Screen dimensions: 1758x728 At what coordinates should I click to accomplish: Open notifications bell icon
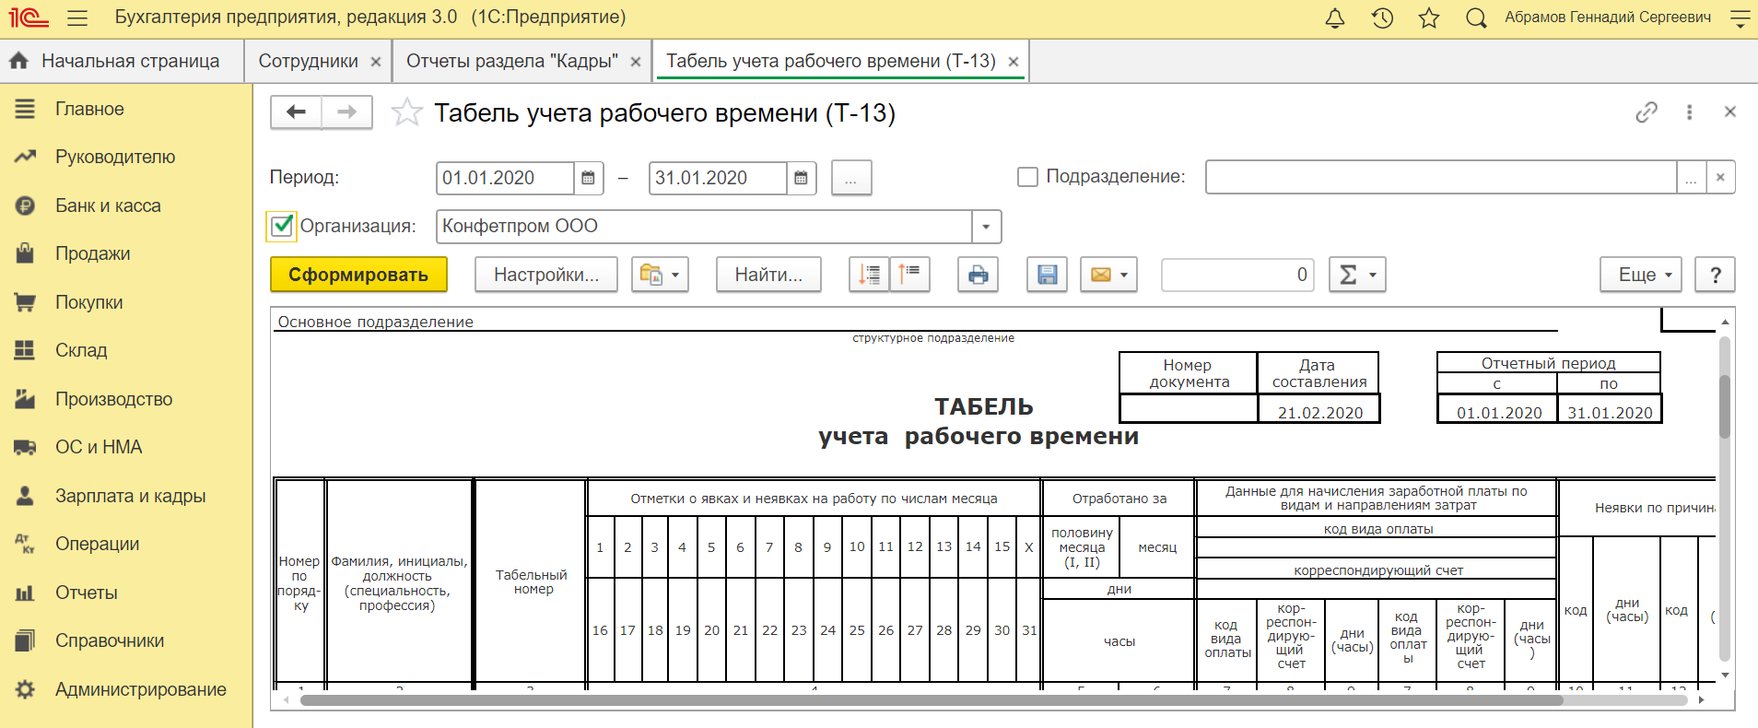click(1334, 18)
